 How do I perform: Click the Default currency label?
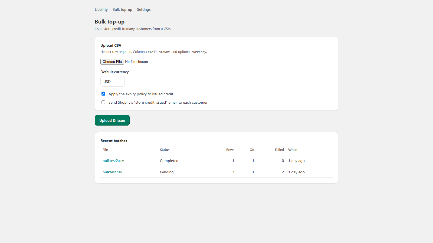114,72
